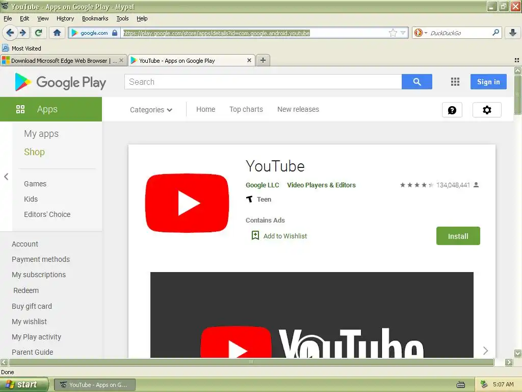
Task: Open the Windows start button
Action: point(24,385)
